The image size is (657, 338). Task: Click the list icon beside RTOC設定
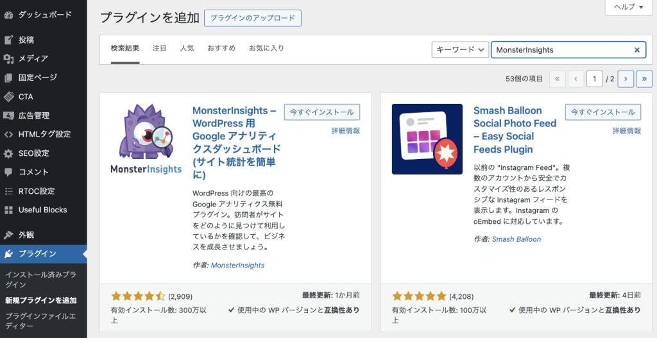[8, 191]
